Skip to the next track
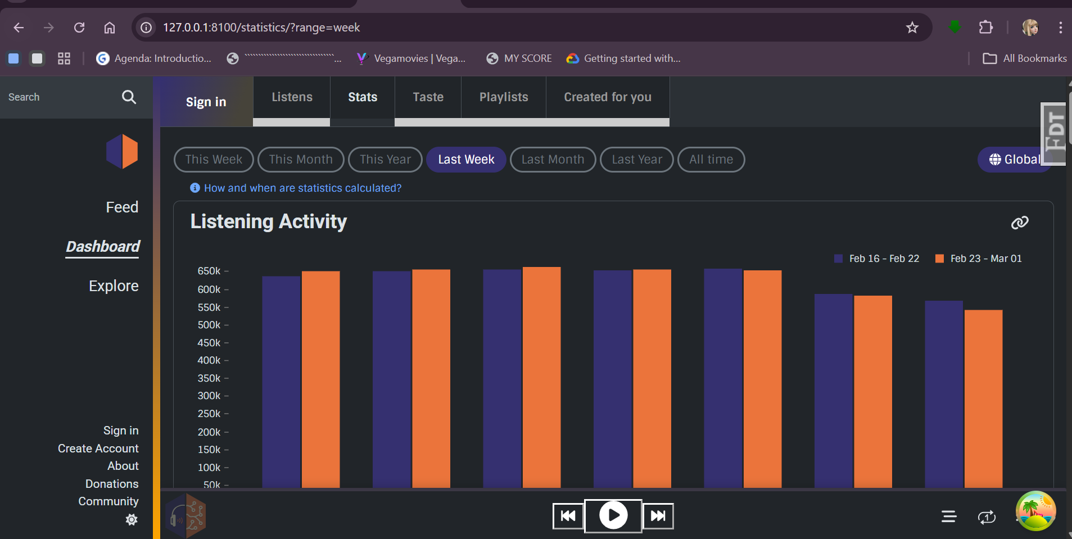 tap(658, 516)
